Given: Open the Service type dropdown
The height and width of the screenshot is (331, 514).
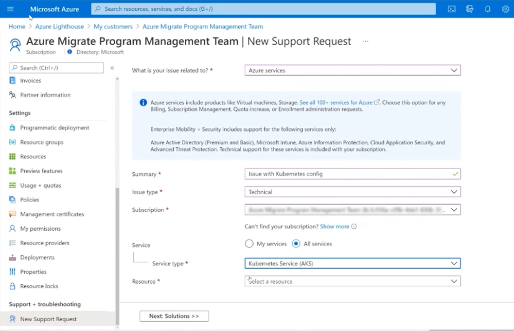Looking at the screenshot, I should pyautogui.click(x=352, y=264).
